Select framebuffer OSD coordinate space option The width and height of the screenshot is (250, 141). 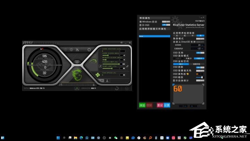[x=197, y=64]
